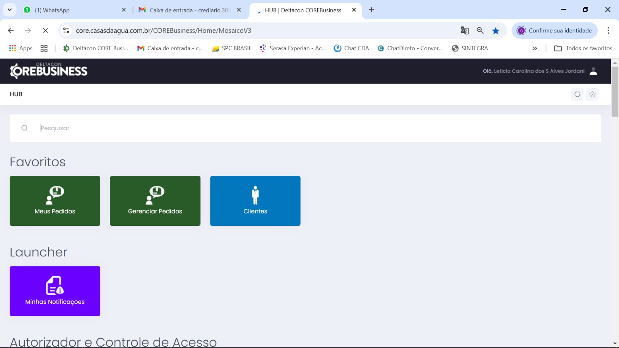Open Chat CDA bookmark
Viewport: 619px width, 348px height.
[x=352, y=48]
